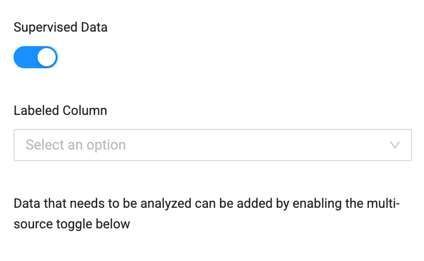Click the down chevron in the Labeled Column field
424x261 pixels.
coord(395,145)
